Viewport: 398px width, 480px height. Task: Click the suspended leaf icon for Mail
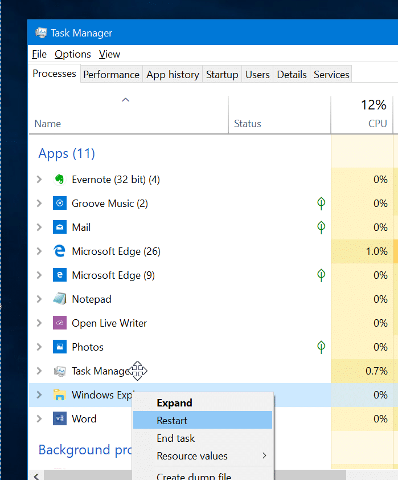click(x=321, y=227)
